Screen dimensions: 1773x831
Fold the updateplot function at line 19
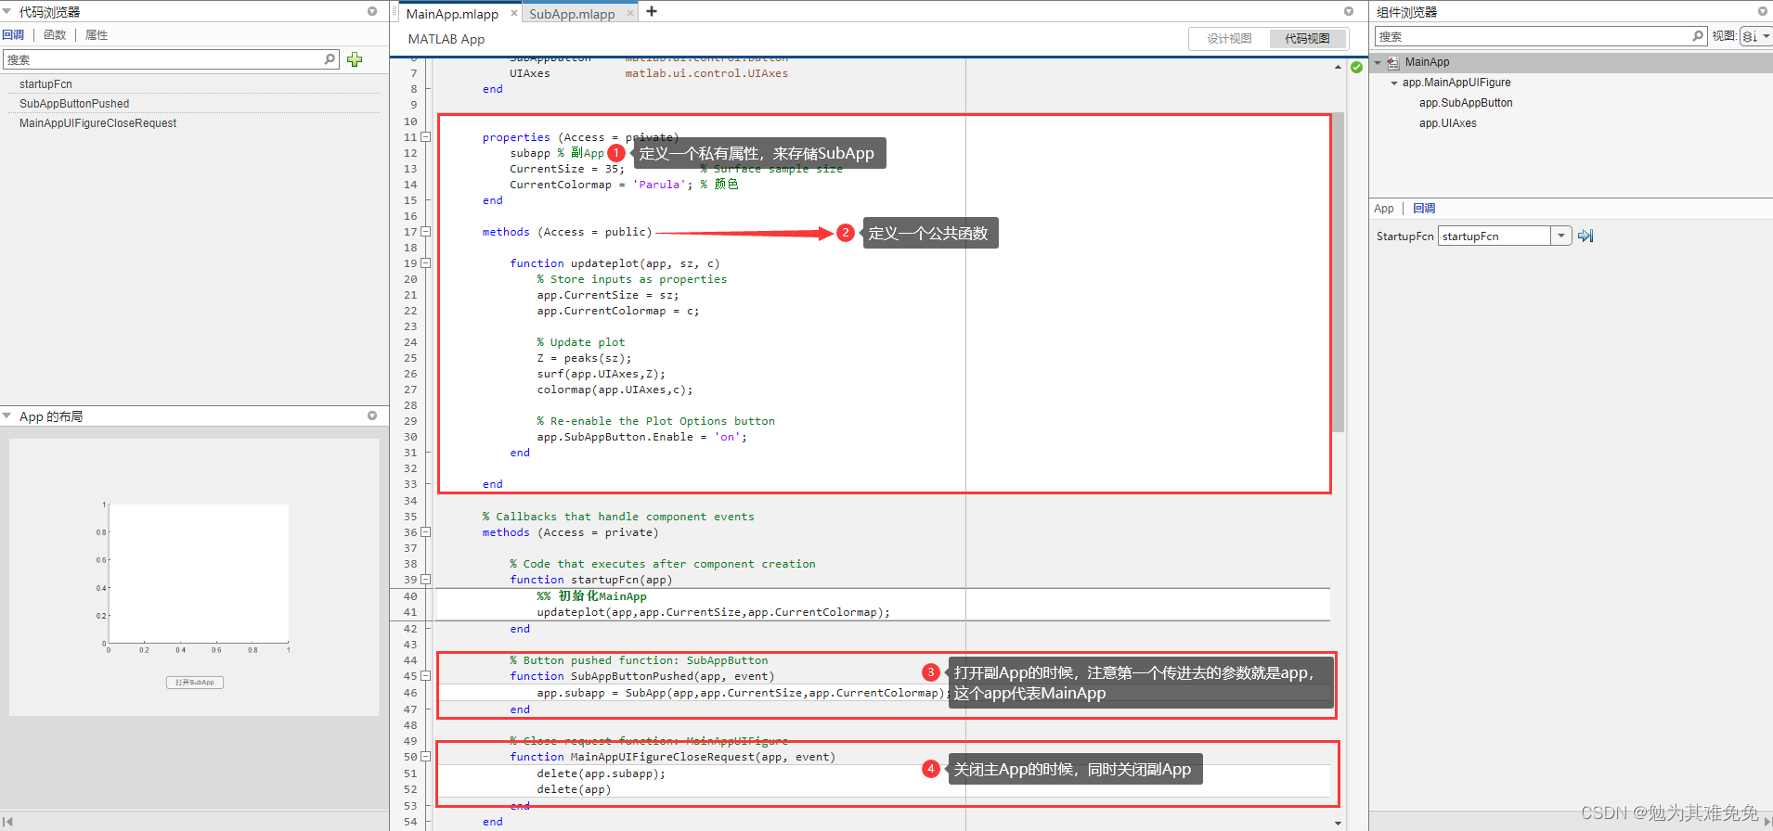[426, 263]
